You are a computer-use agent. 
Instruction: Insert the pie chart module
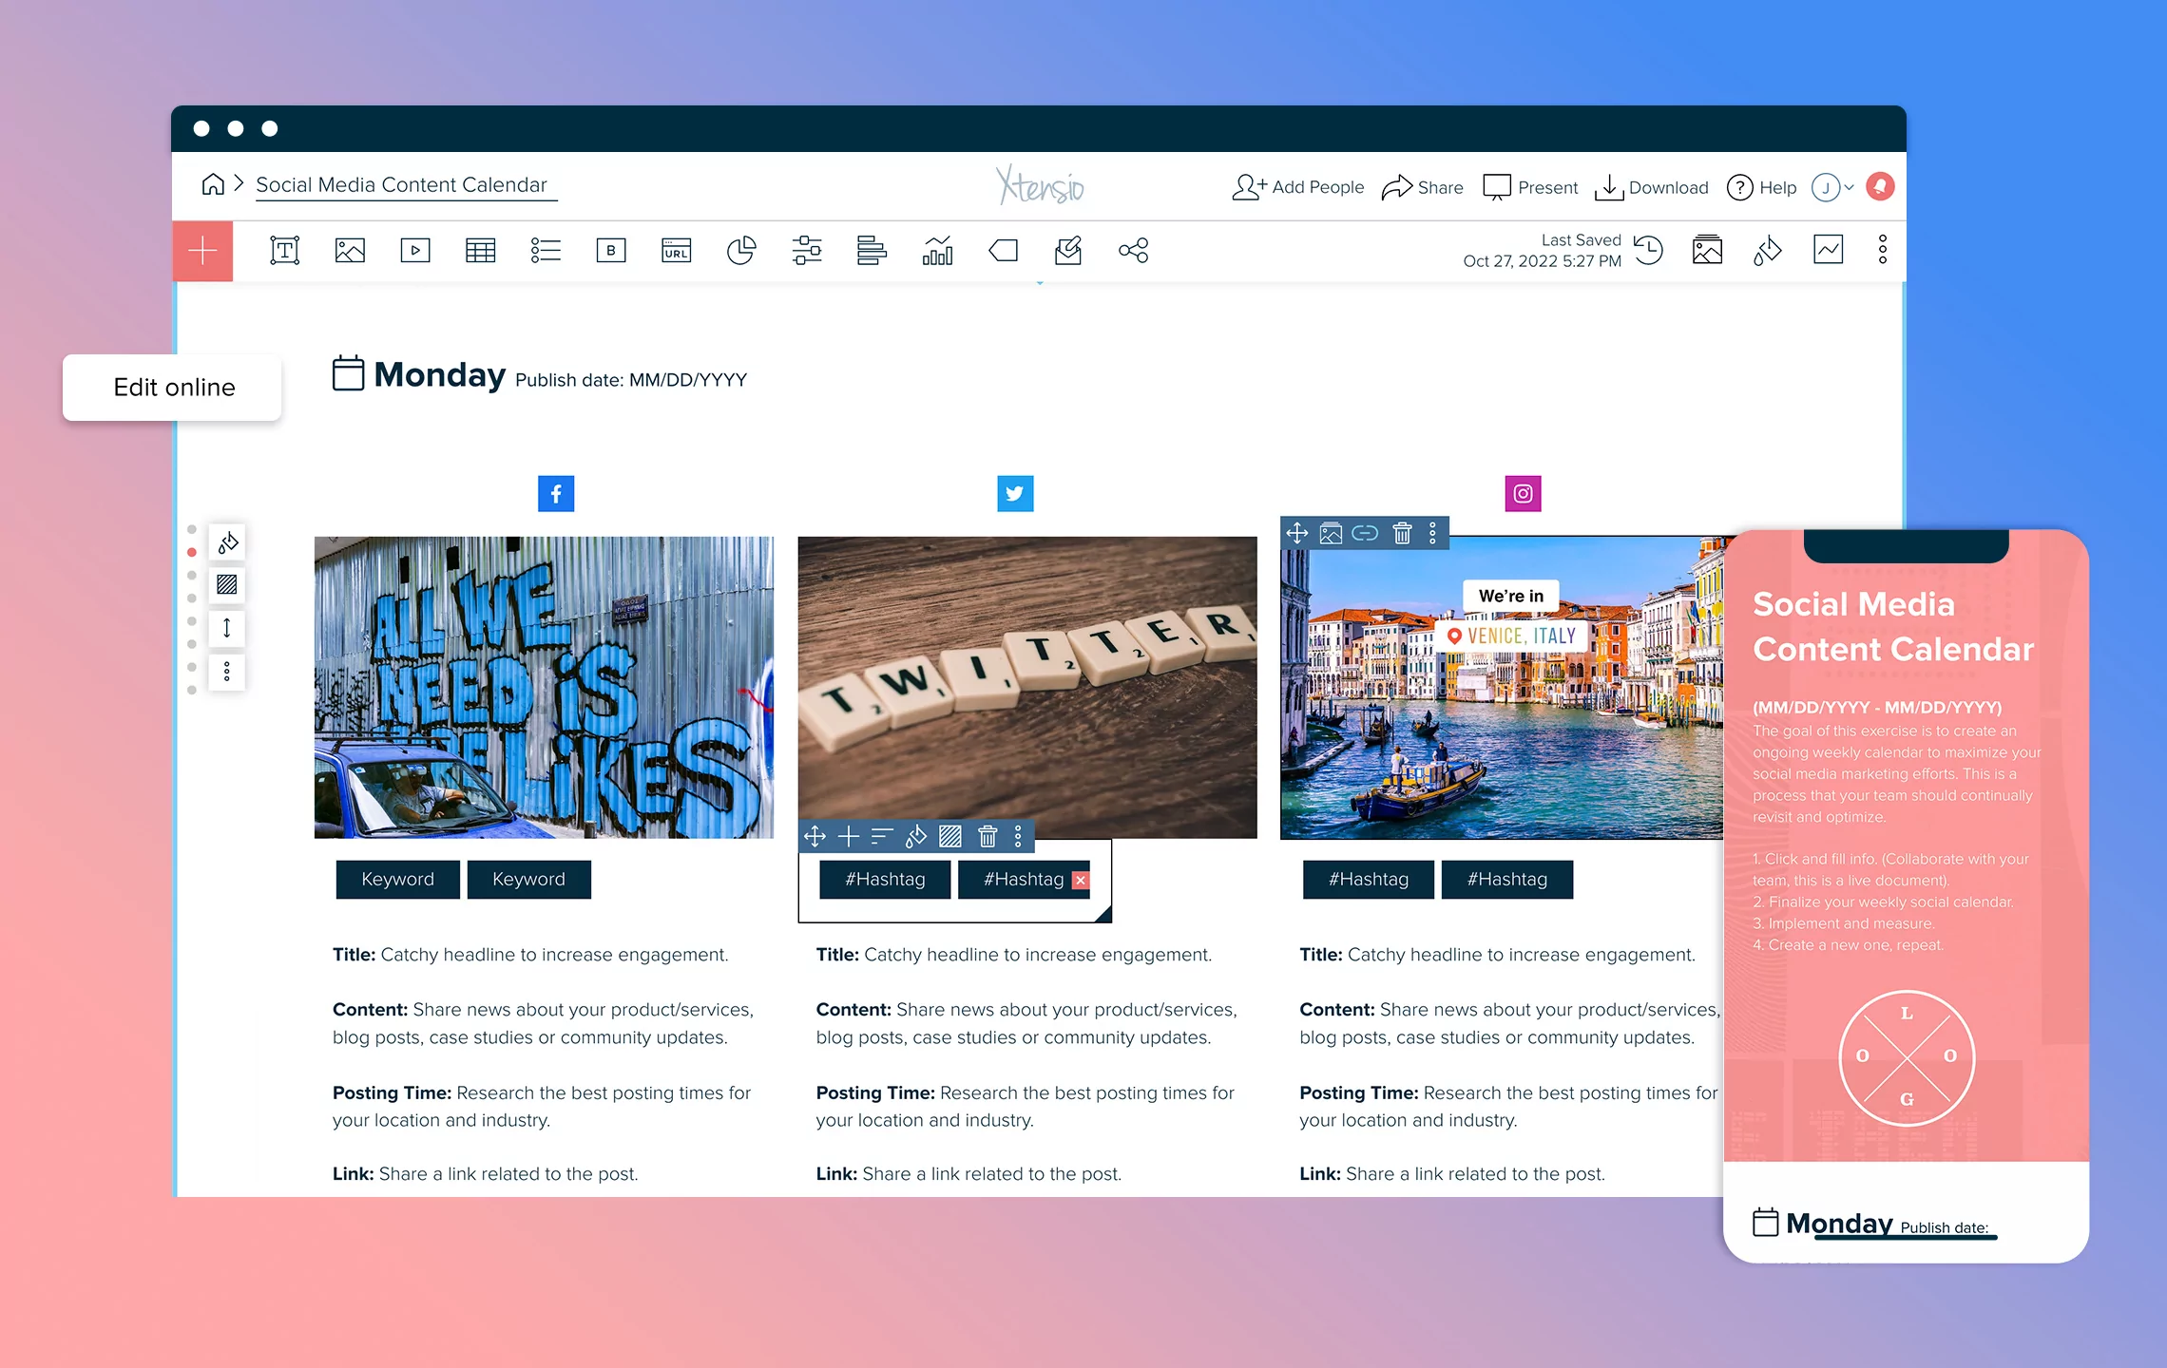coord(741,251)
